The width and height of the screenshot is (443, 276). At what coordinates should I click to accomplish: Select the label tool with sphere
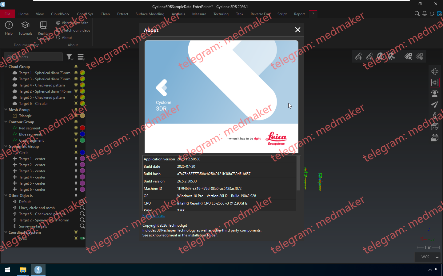pos(419,56)
